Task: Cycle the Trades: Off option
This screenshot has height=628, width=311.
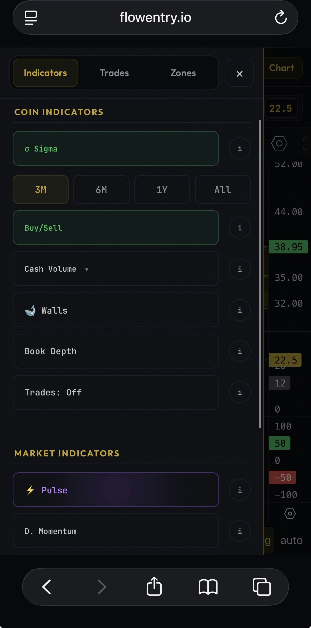Action: 116,392
